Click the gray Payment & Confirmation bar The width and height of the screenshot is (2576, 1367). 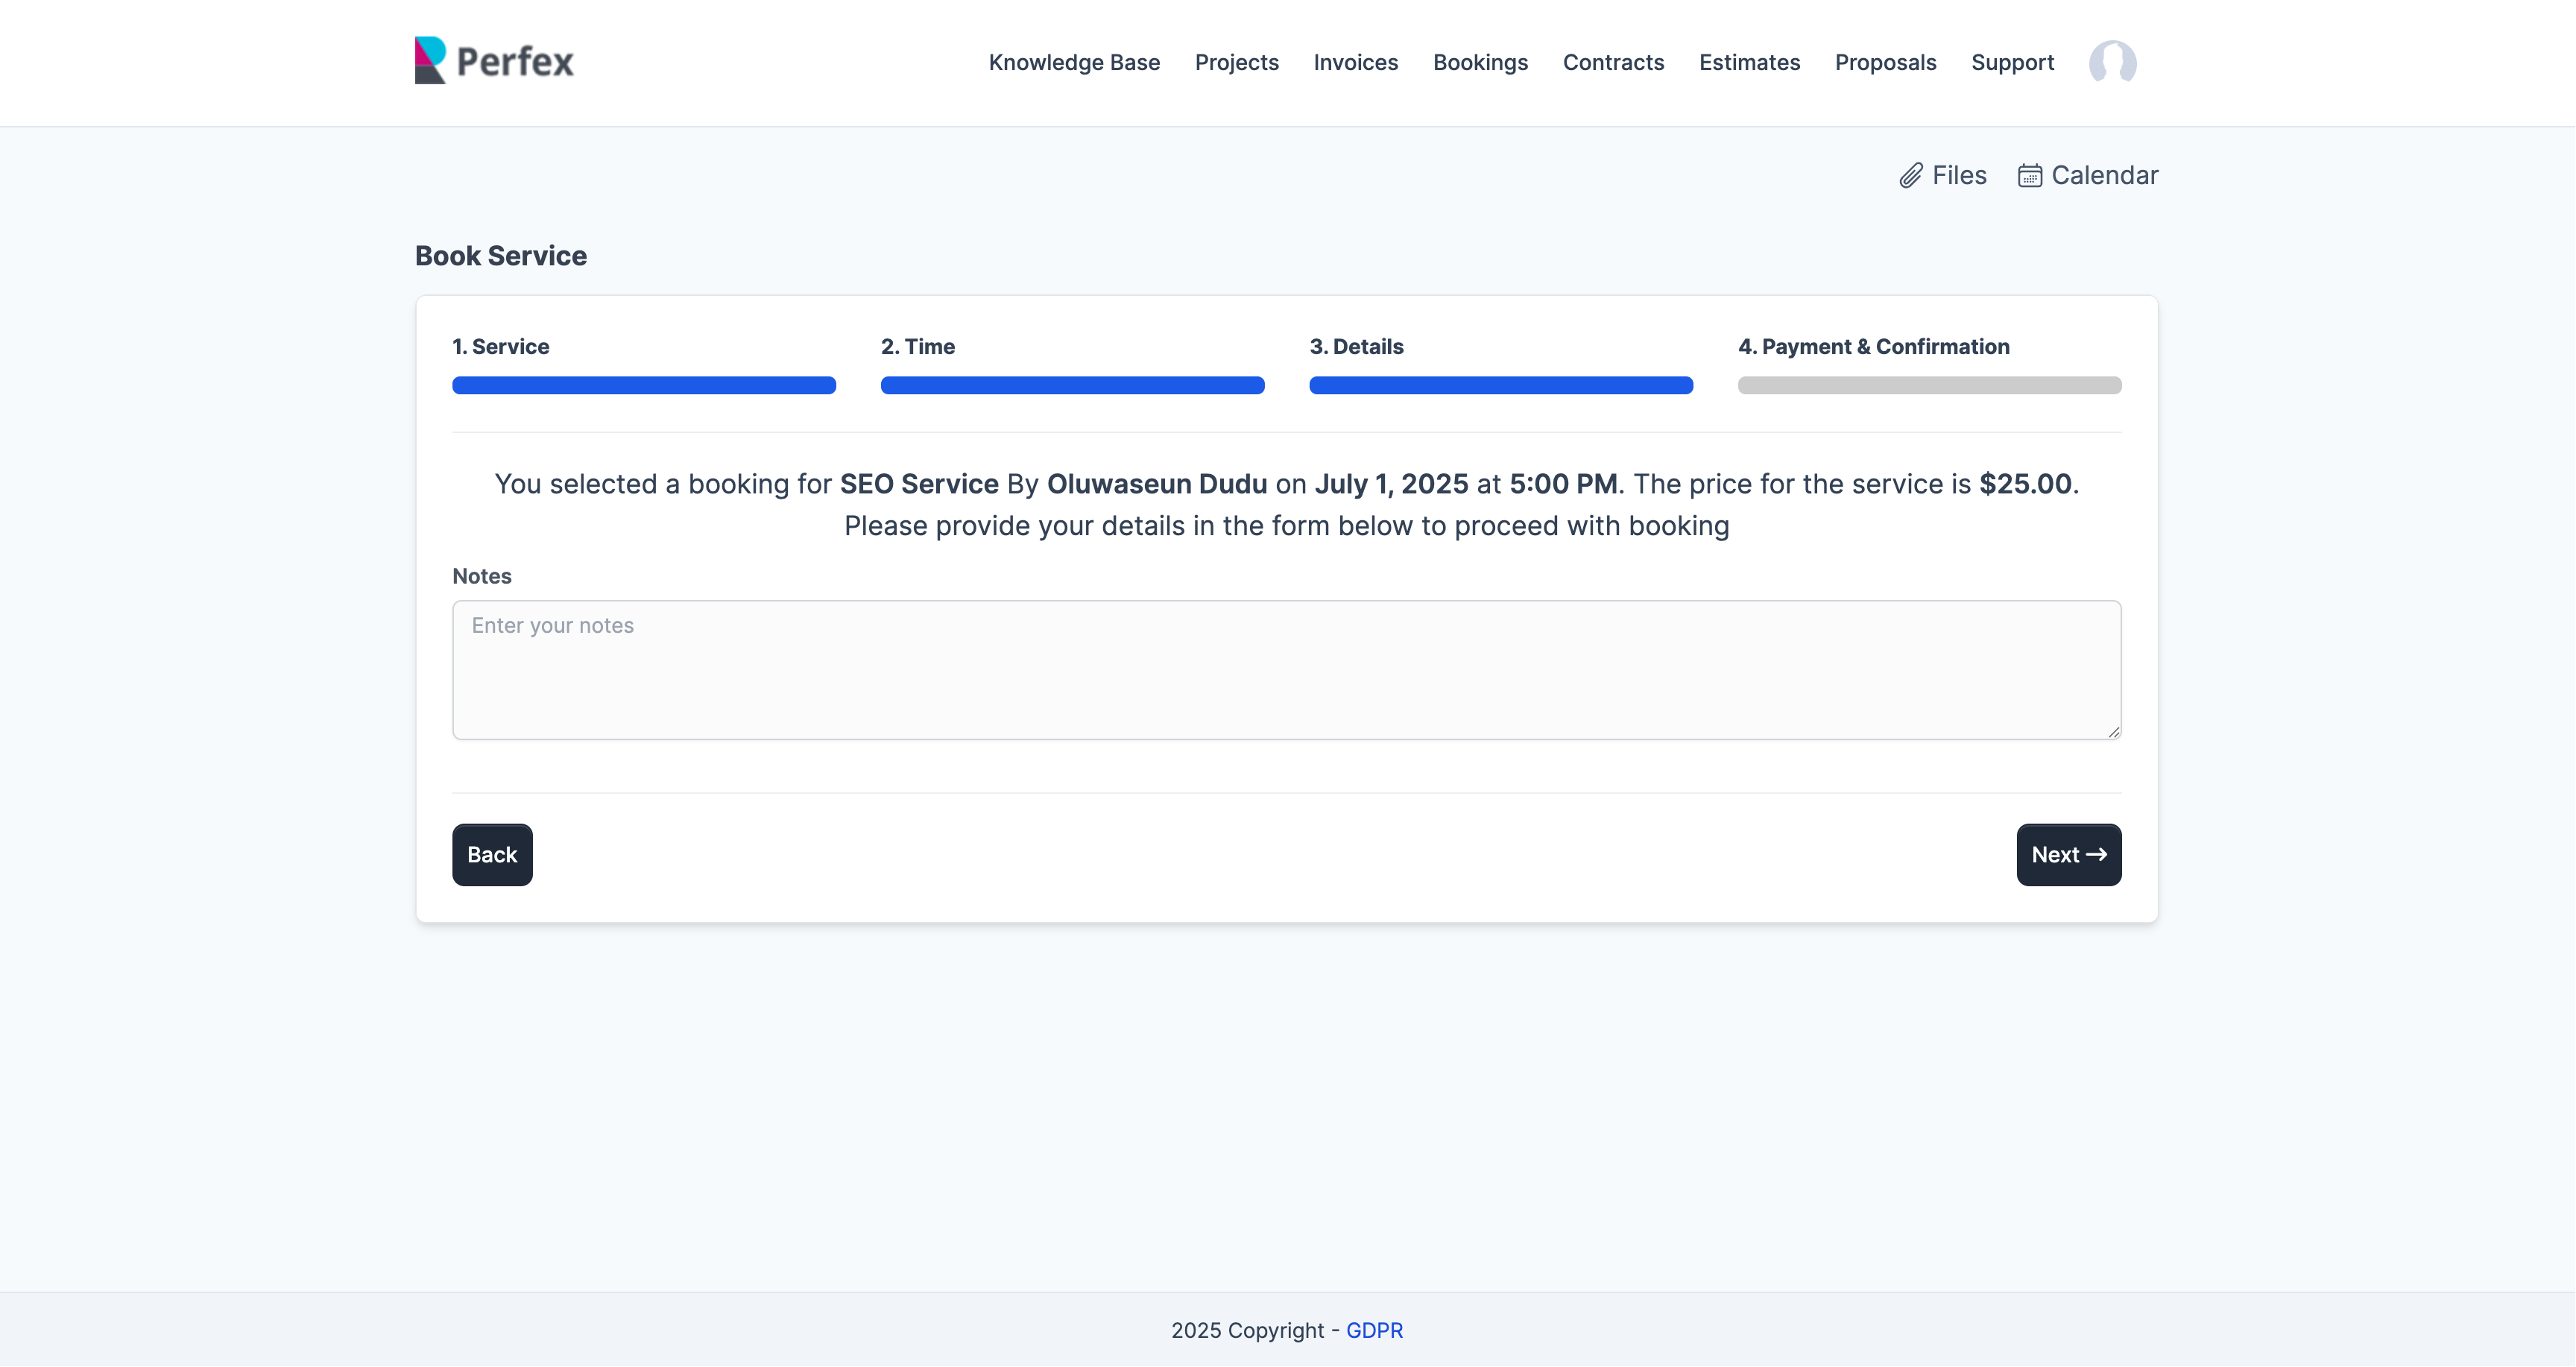point(1929,385)
